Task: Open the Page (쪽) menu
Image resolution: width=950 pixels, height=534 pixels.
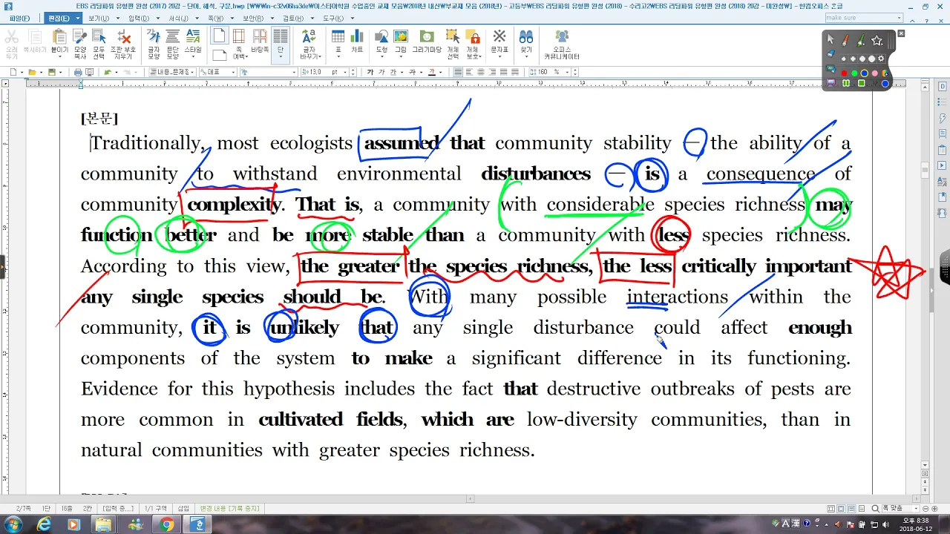Action: coord(215,18)
